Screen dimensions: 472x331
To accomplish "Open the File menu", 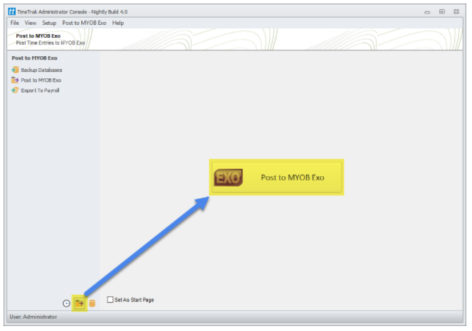I will [14, 23].
